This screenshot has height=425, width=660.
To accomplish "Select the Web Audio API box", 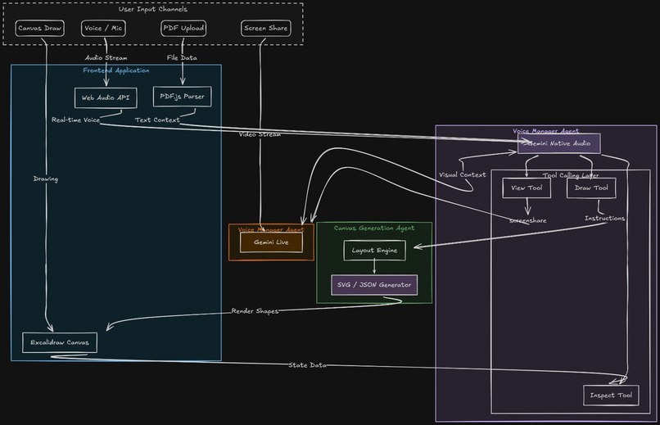I will pos(106,97).
